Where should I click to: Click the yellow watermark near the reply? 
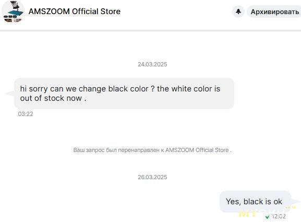point(248,213)
